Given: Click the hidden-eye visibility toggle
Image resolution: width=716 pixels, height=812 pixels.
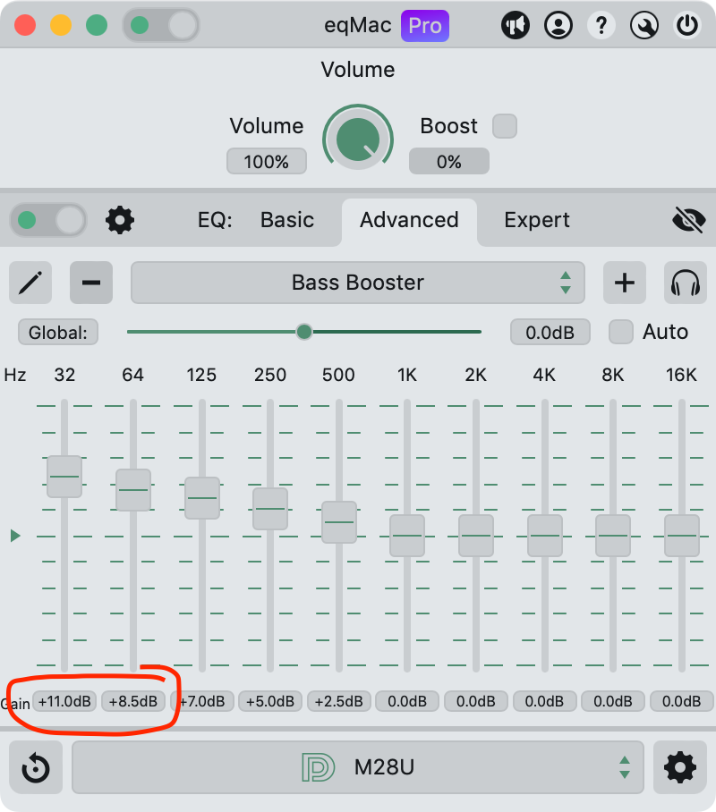Looking at the screenshot, I should pos(688,220).
